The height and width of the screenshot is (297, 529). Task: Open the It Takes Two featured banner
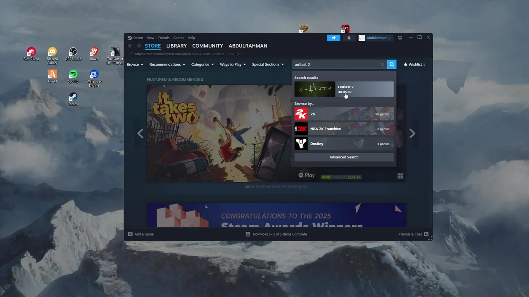tap(219, 133)
